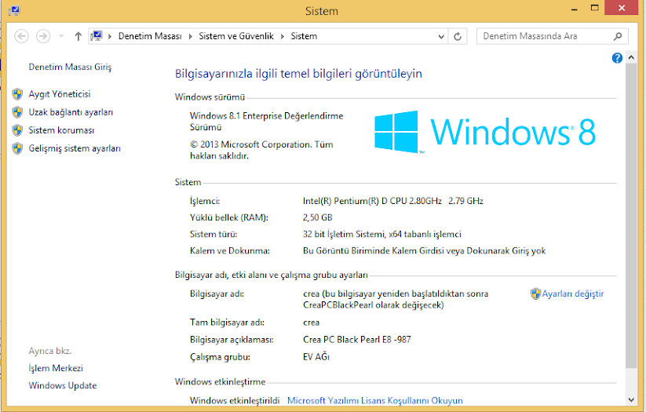Open Help with the question mark icon
The width and height of the screenshot is (646, 412).
coord(617,58)
